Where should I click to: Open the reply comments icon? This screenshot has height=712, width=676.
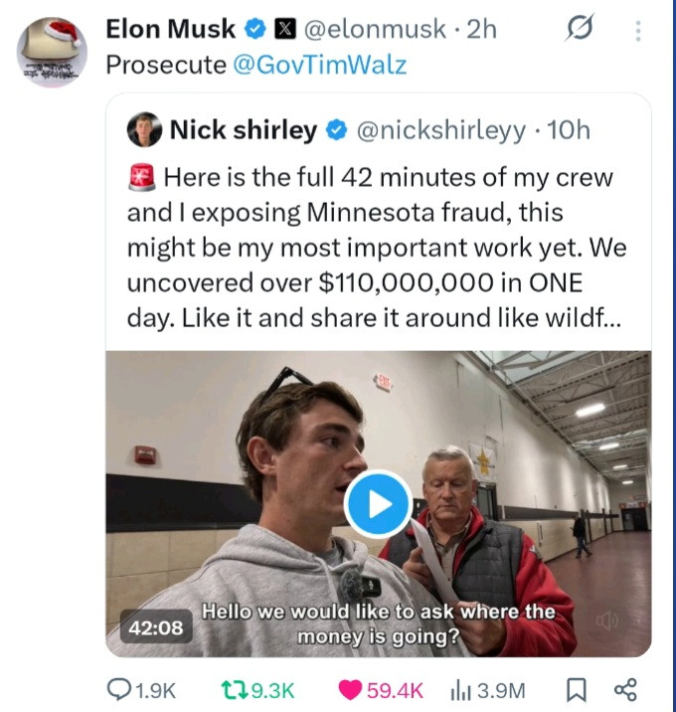pyautogui.click(x=123, y=690)
